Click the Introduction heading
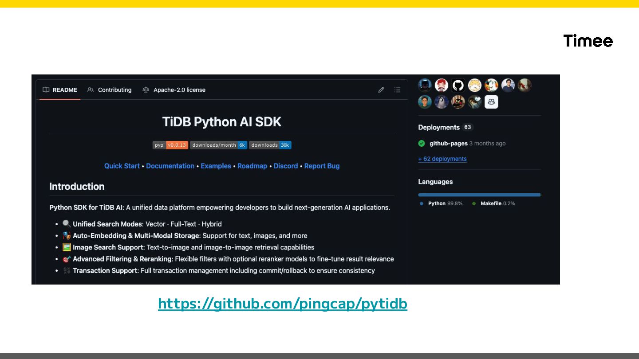The width and height of the screenshot is (639, 359). (x=77, y=187)
